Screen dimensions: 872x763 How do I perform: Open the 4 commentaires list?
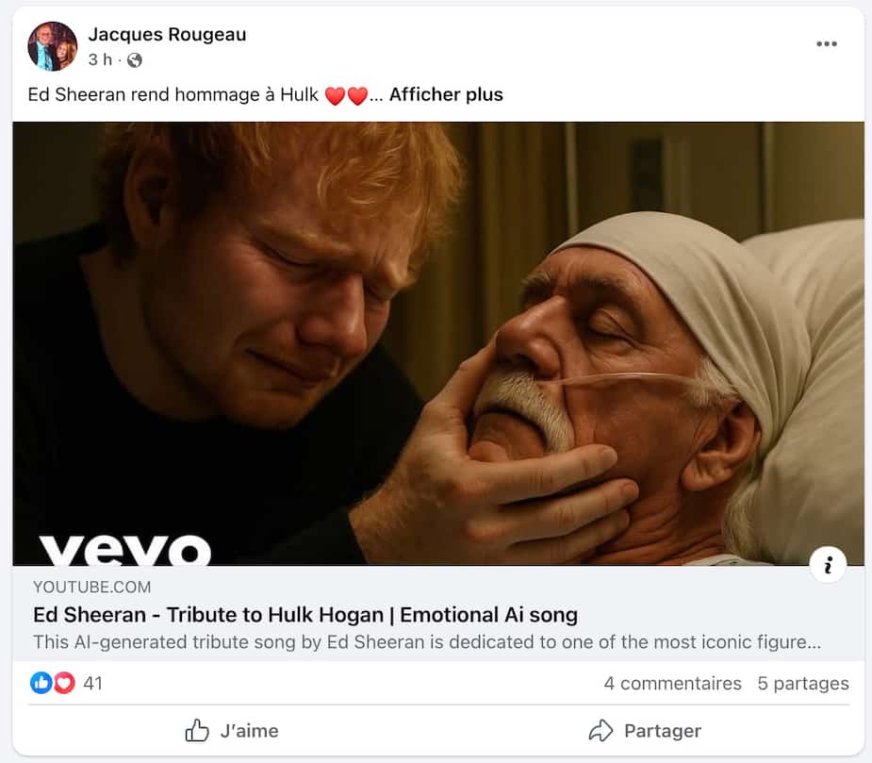pyautogui.click(x=672, y=683)
